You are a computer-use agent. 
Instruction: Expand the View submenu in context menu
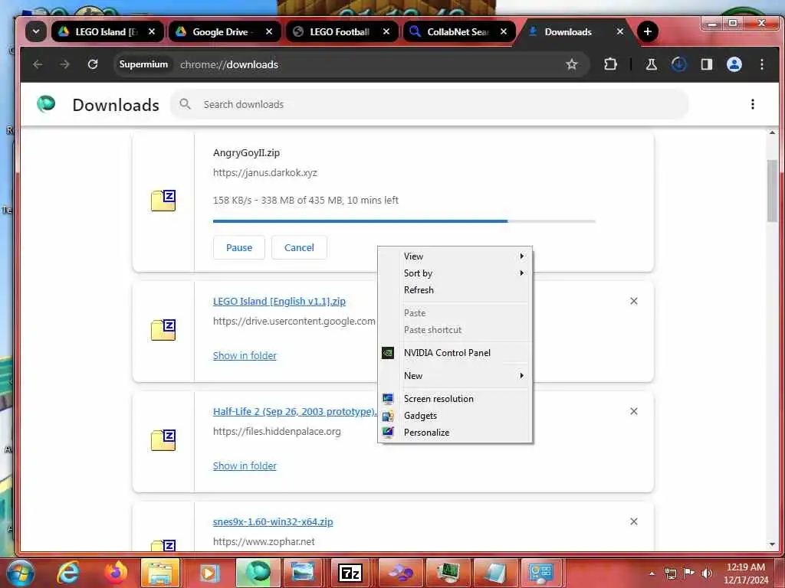[x=455, y=256]
